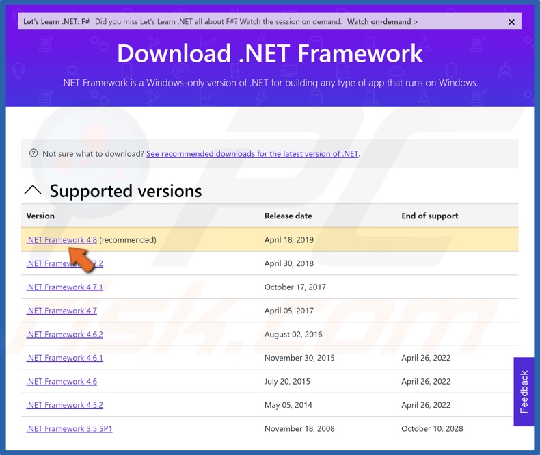Open .NET Framework 4.6.2 link
This screenshot has width=540, height=455.
pyautogui.click(x=64, y=334)
